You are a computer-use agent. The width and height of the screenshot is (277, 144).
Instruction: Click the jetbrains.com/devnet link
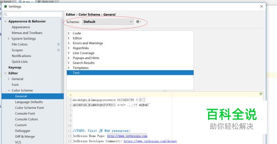point(150,141)
